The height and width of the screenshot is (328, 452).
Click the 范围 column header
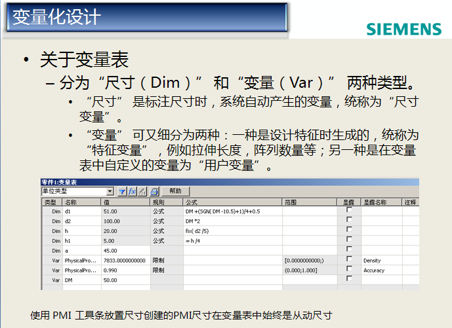(x=310, y=202)
